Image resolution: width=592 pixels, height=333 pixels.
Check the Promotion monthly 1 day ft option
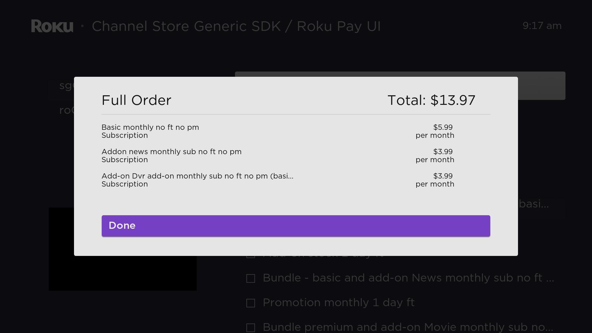click(250, 303)
